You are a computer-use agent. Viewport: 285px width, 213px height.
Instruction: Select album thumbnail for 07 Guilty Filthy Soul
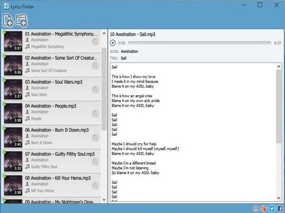[13, 161]
